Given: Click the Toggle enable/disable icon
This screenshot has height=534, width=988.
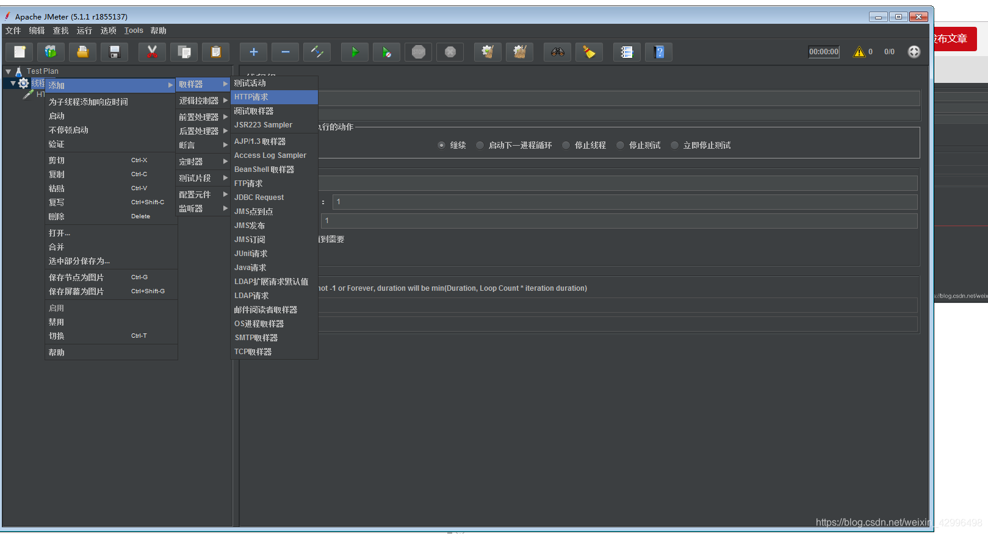Looking at the screenshot, I should pos(317,52).
